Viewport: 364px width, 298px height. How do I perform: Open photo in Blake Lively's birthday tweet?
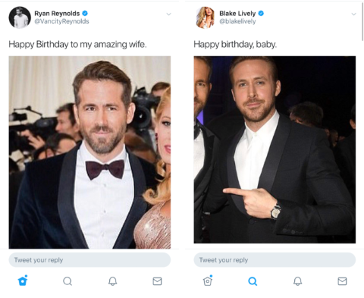point(275,149)
